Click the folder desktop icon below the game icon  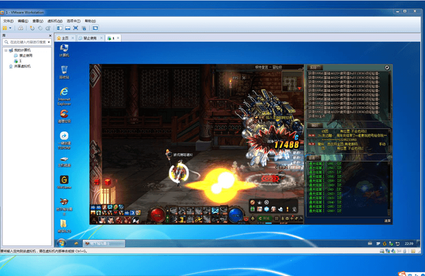[x=64, y=227]
